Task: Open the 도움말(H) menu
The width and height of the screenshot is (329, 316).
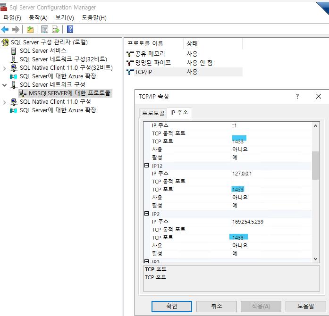Action: (x=94, y=17)
